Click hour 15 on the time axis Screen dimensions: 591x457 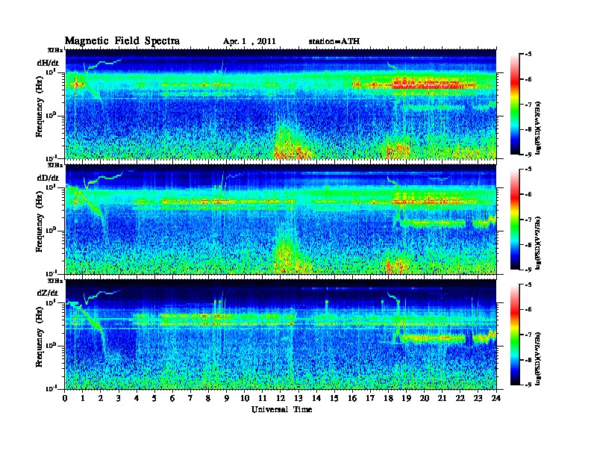(334, 399)
